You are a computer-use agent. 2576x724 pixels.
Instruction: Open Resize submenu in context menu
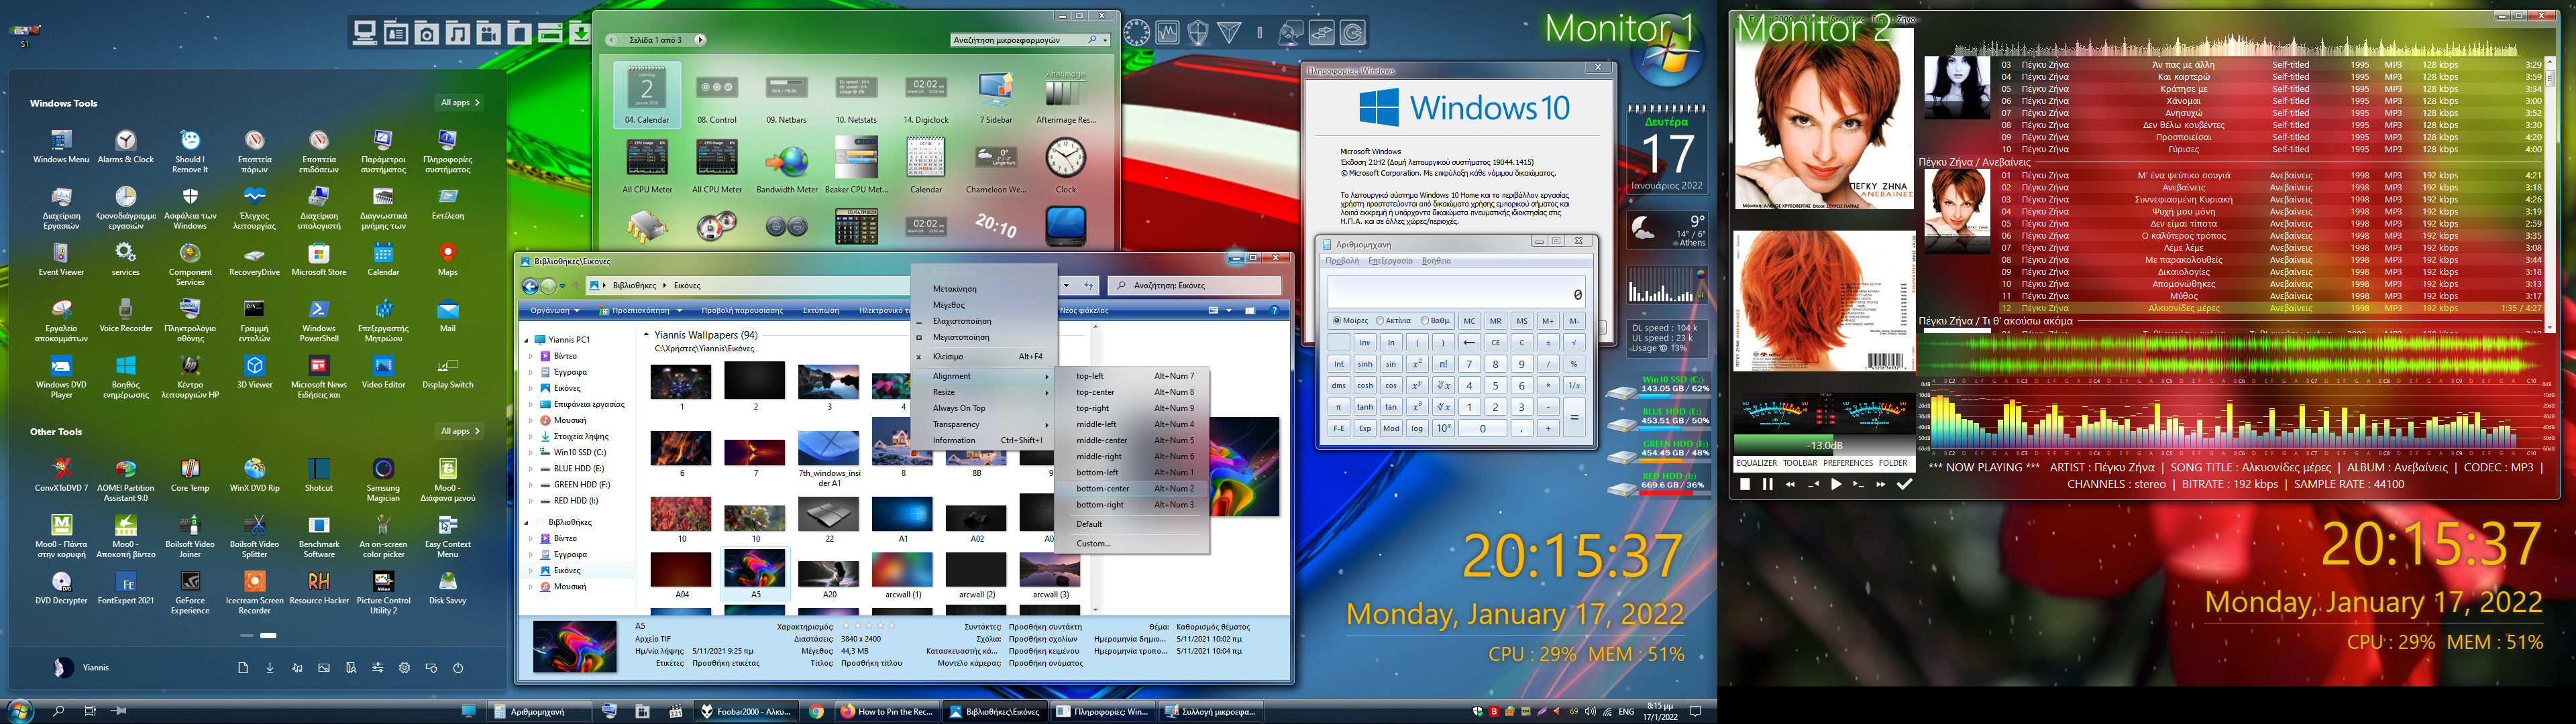tap(983, 392)
